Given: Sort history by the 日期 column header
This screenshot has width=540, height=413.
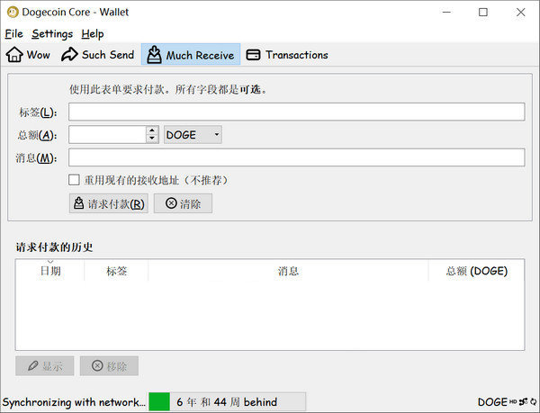Looking at the screenshot, I should (50, 271).
